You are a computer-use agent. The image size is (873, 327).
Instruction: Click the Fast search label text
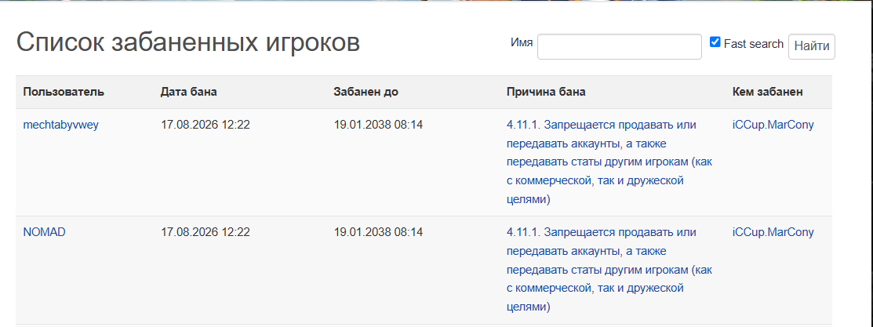click(753, 43)
